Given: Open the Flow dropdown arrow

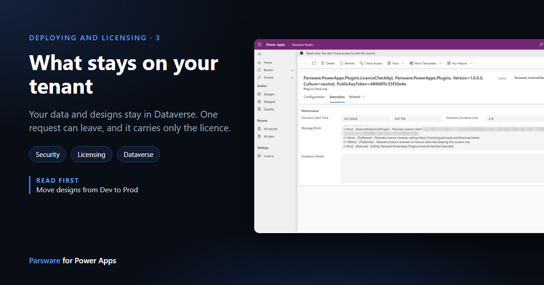Looking at the screenshot, I should (x=403, y=63).
